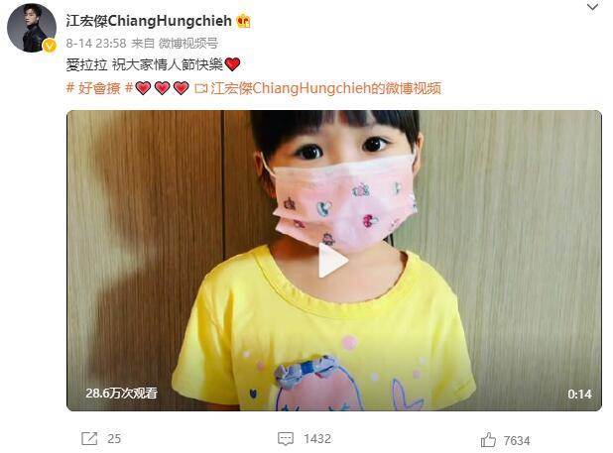Click the 0:14 video duration label
Screen dimensions: 613x453
pyautogui.click(x=579, y=395)
